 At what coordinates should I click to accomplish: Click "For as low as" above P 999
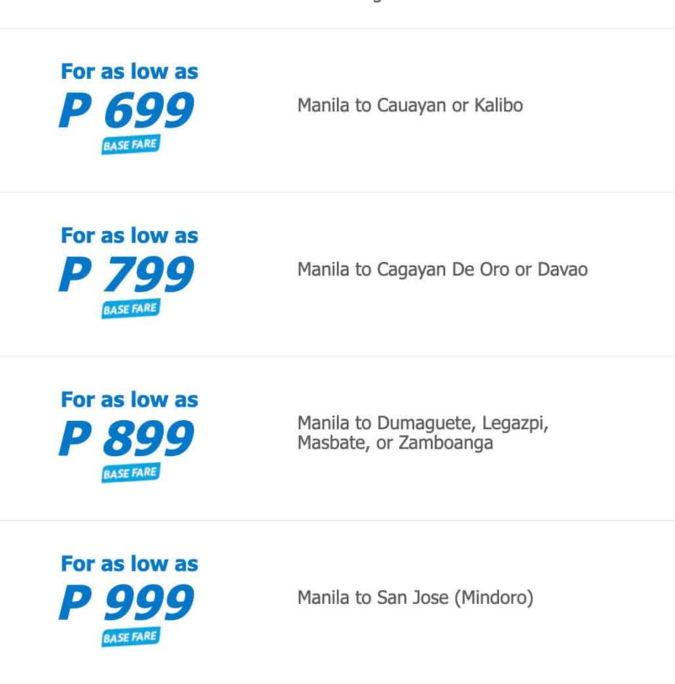tap(129, 564)
